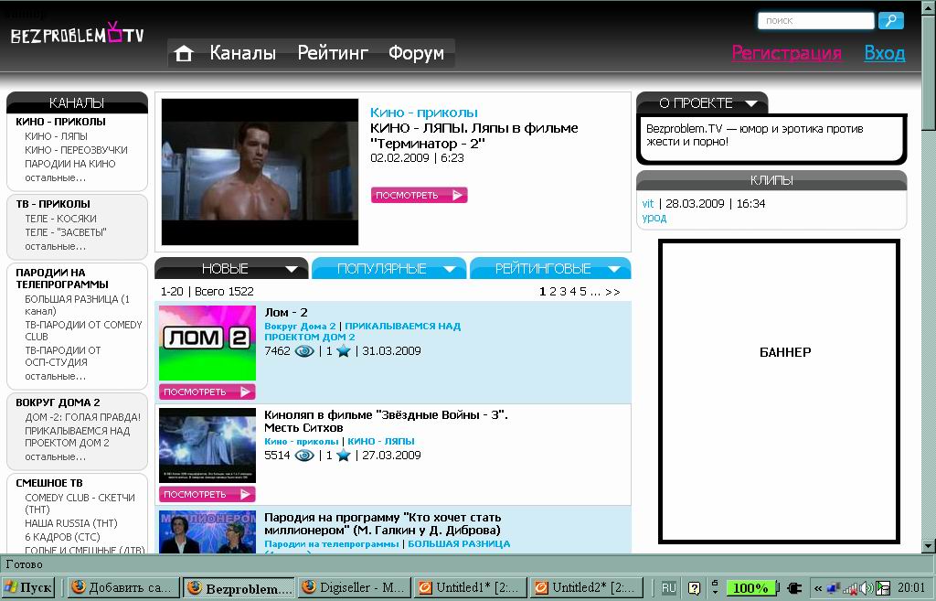Open COMEDY CLUB - СКЕТЧИ (ТНТ) channel
The image size is (936, 601).
(x=80, y=503)
